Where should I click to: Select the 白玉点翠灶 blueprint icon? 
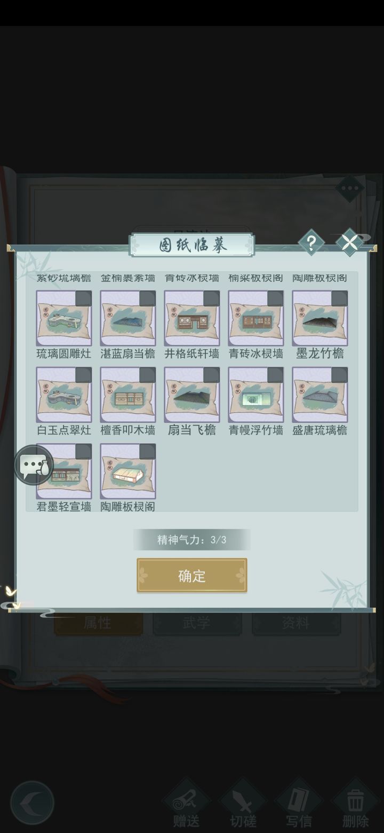tap(64, 395)
